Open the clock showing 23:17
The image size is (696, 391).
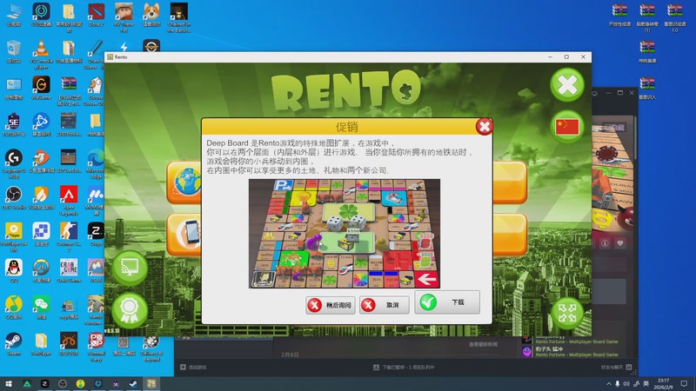coord(663,384)
